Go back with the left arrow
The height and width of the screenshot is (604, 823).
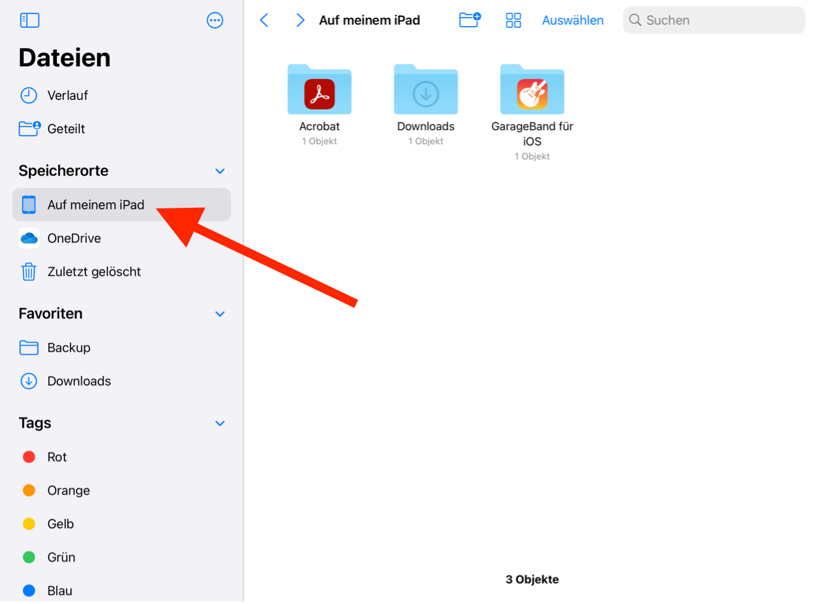click(x=265, y=20)
